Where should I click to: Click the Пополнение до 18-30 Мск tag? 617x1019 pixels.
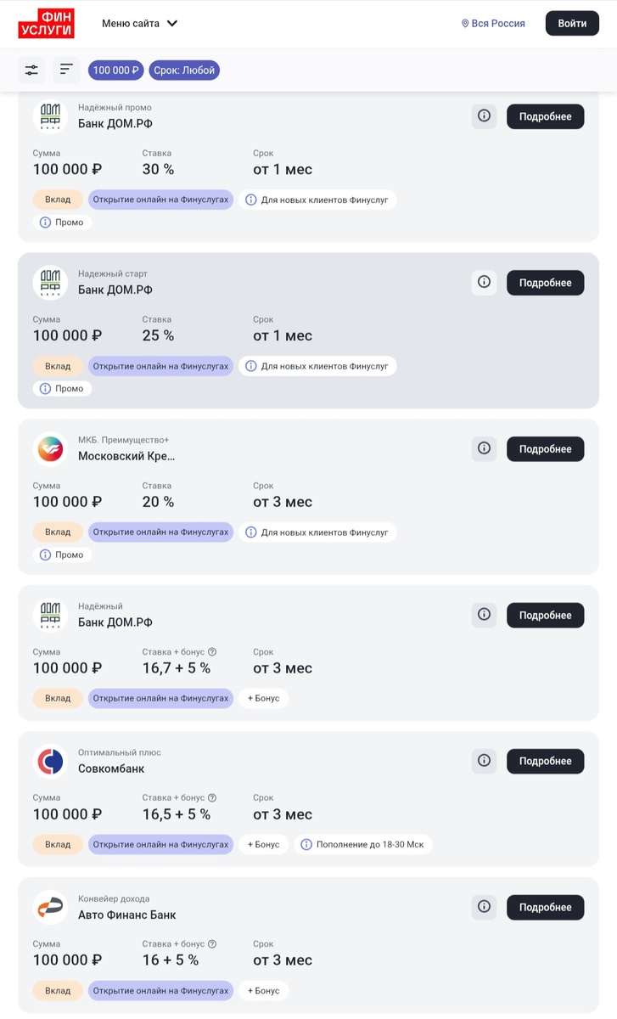click(363, 845)
